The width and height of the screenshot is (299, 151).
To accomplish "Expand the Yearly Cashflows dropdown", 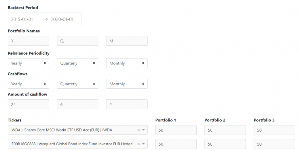I will pyautogui.click(x=28, y=84).
